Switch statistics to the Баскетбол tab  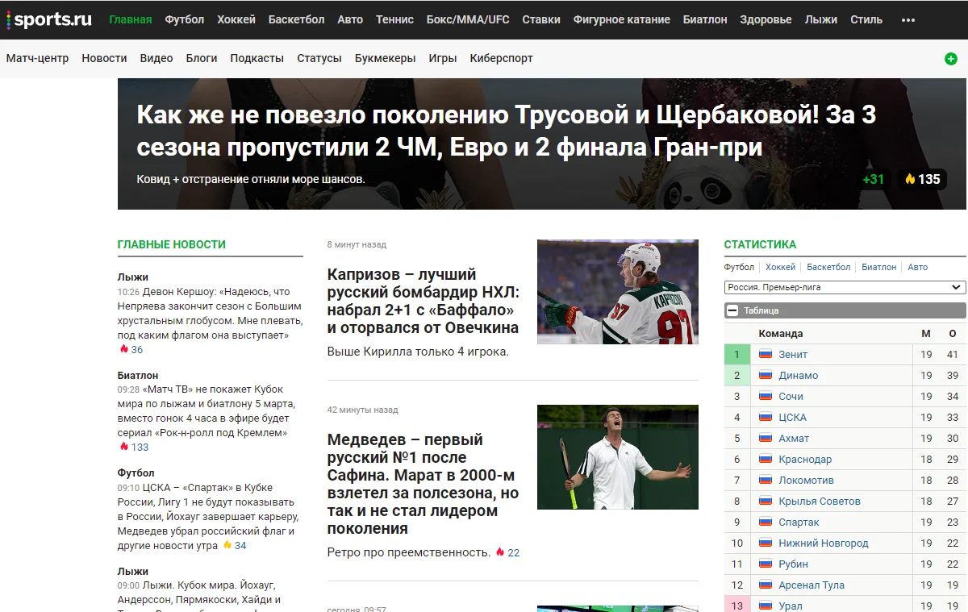[828, 267]
